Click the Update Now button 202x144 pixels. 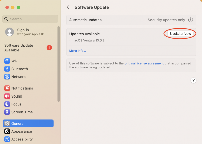pos(181,34)
